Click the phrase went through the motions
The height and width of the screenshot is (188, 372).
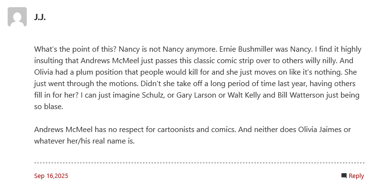pyautogui.click(x=93, y=84)
